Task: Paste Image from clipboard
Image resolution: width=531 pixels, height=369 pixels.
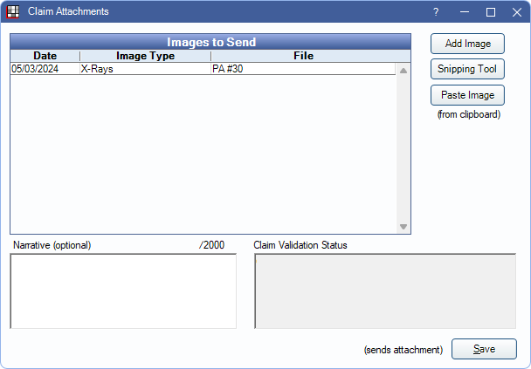Action: (x=467, y=95)
